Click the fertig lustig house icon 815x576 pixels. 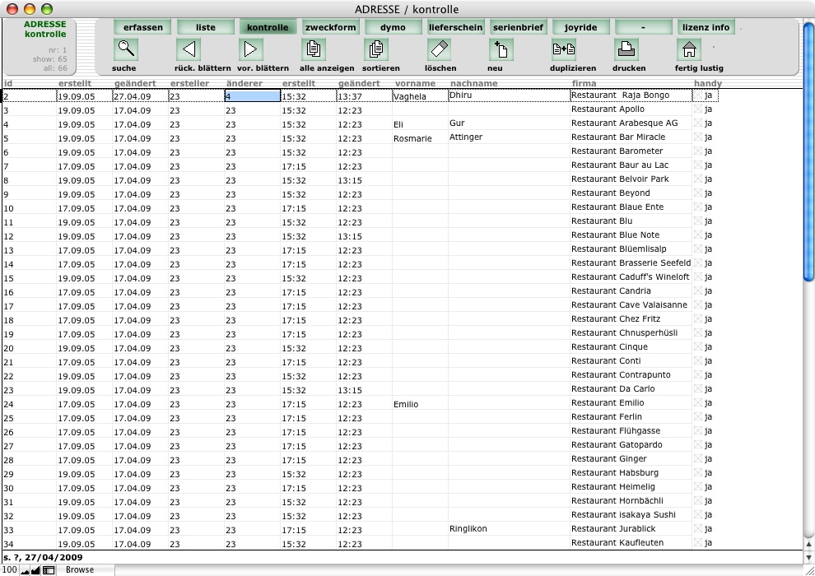tap(688, 50)
